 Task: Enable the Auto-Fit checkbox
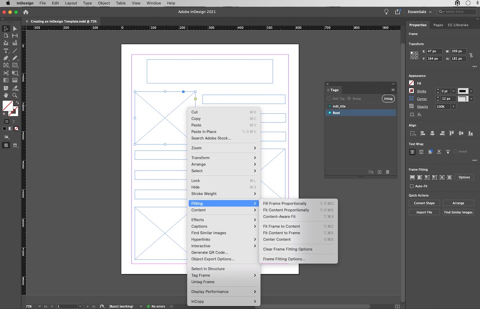412,186
